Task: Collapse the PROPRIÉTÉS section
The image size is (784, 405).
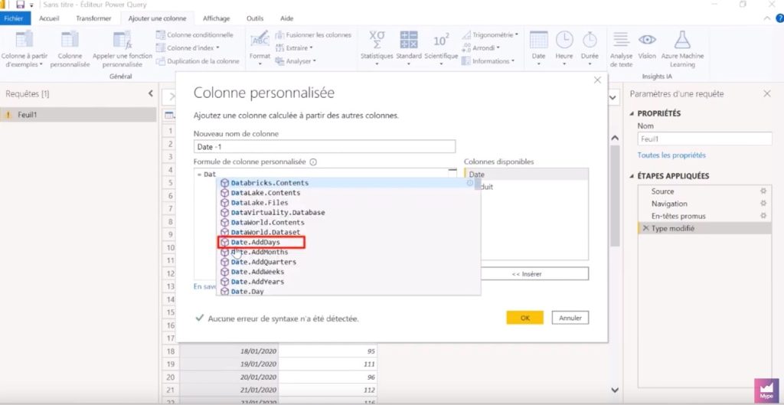Action: click(632, 113)
